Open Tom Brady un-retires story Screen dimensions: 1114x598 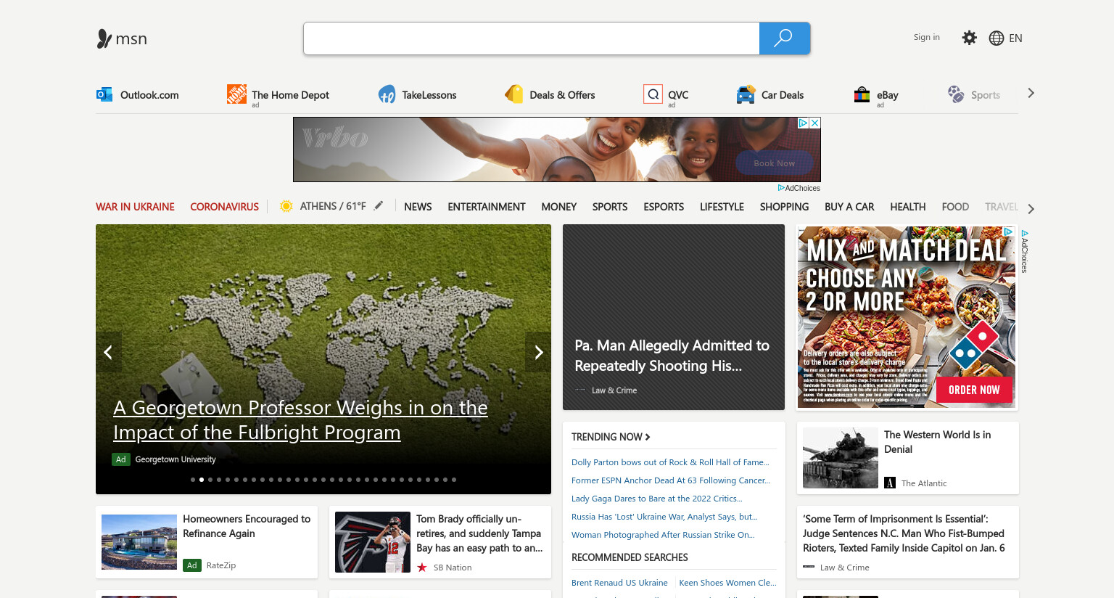tap(479, 533)
